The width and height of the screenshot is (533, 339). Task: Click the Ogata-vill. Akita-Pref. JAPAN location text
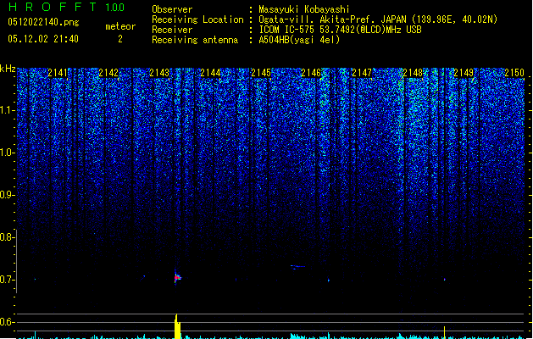378,19
